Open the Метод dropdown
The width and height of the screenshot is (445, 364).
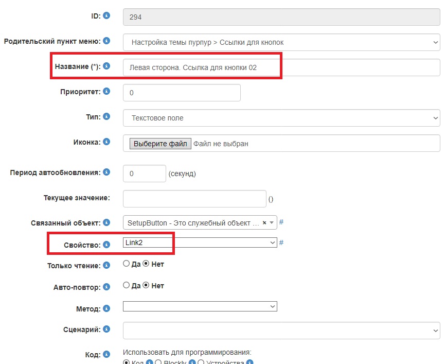pos(200,306)
